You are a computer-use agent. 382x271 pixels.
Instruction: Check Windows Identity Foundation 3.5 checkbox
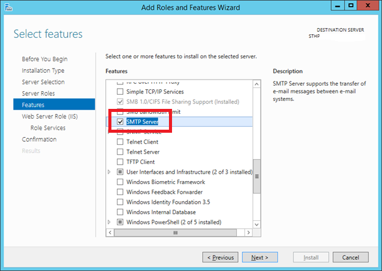120,202
